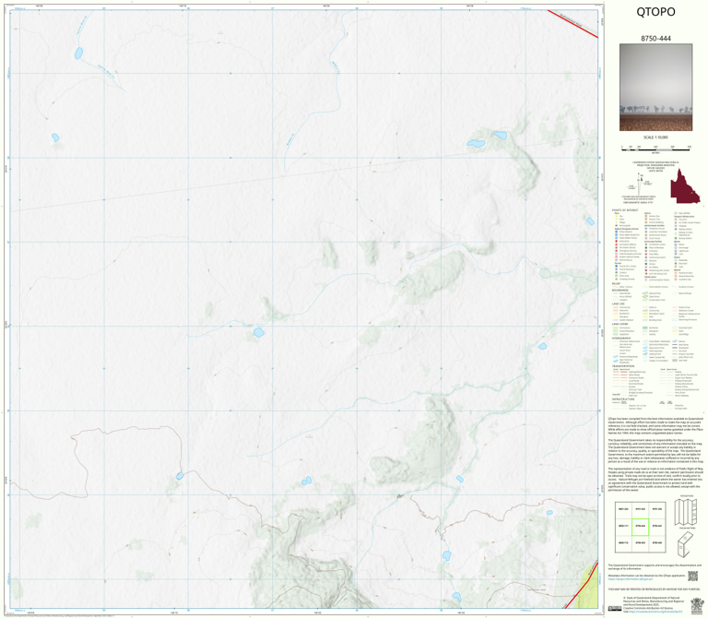The image size is (708, 619).
Task: Click the sheet number 8750-444 under the title
Action: [x=655, y=39]
